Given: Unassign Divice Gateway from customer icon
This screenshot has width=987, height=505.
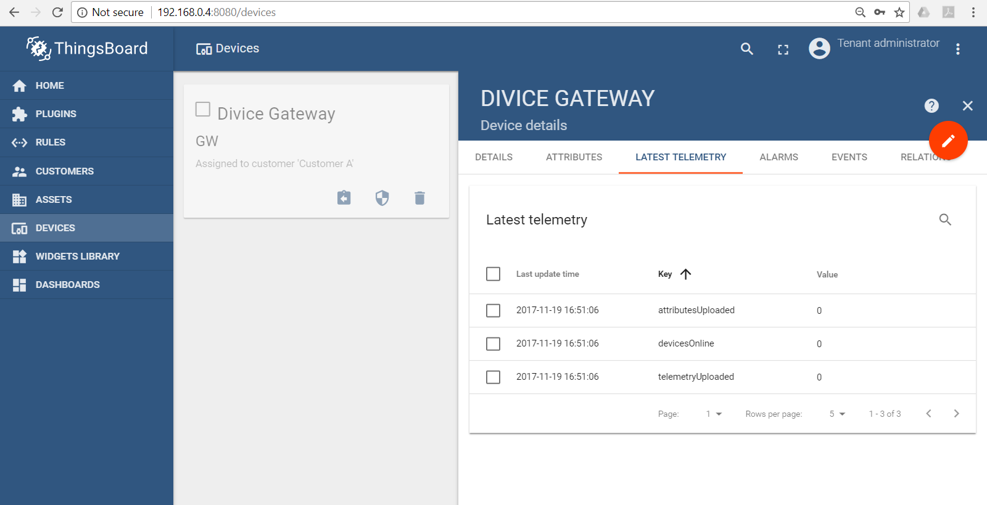Looking at the screenshot, I should point(344,197).
